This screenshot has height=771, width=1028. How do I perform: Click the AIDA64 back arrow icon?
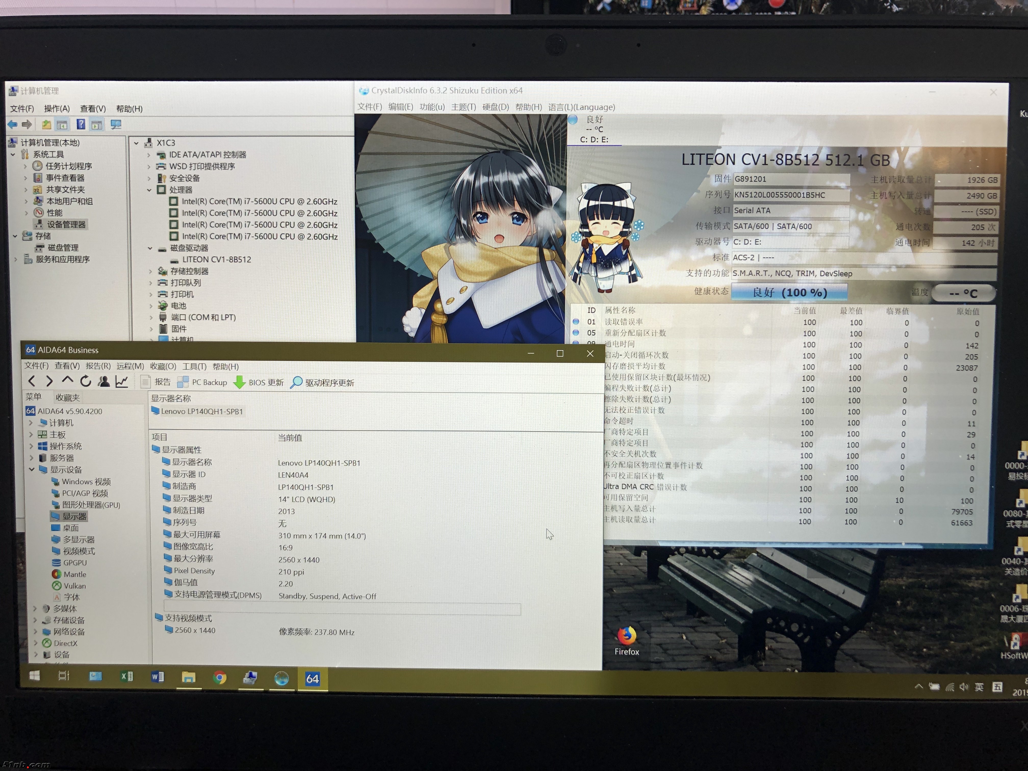point(32,382)
